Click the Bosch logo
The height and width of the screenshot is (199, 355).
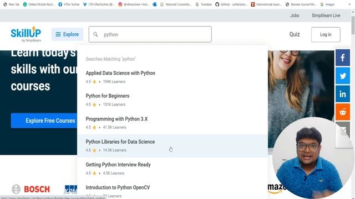pos(31,189)
